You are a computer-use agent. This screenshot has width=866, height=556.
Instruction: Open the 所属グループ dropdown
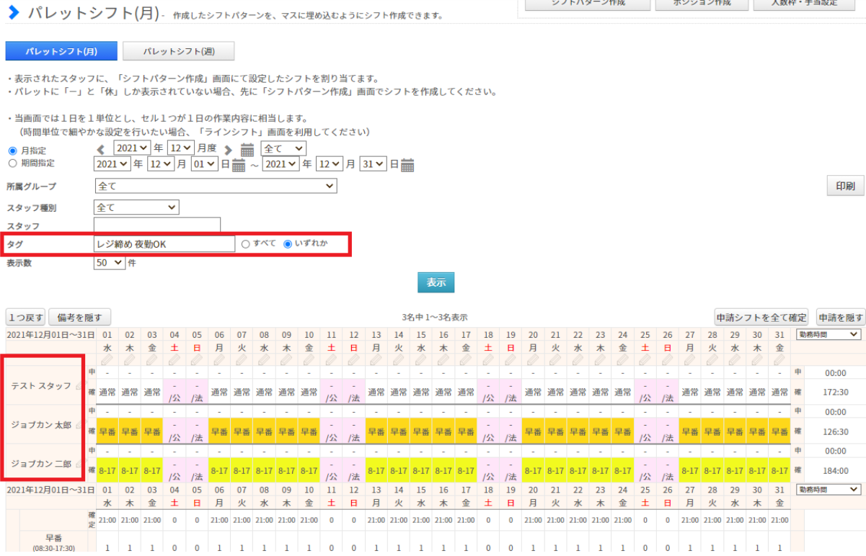[x=216, y=187]
